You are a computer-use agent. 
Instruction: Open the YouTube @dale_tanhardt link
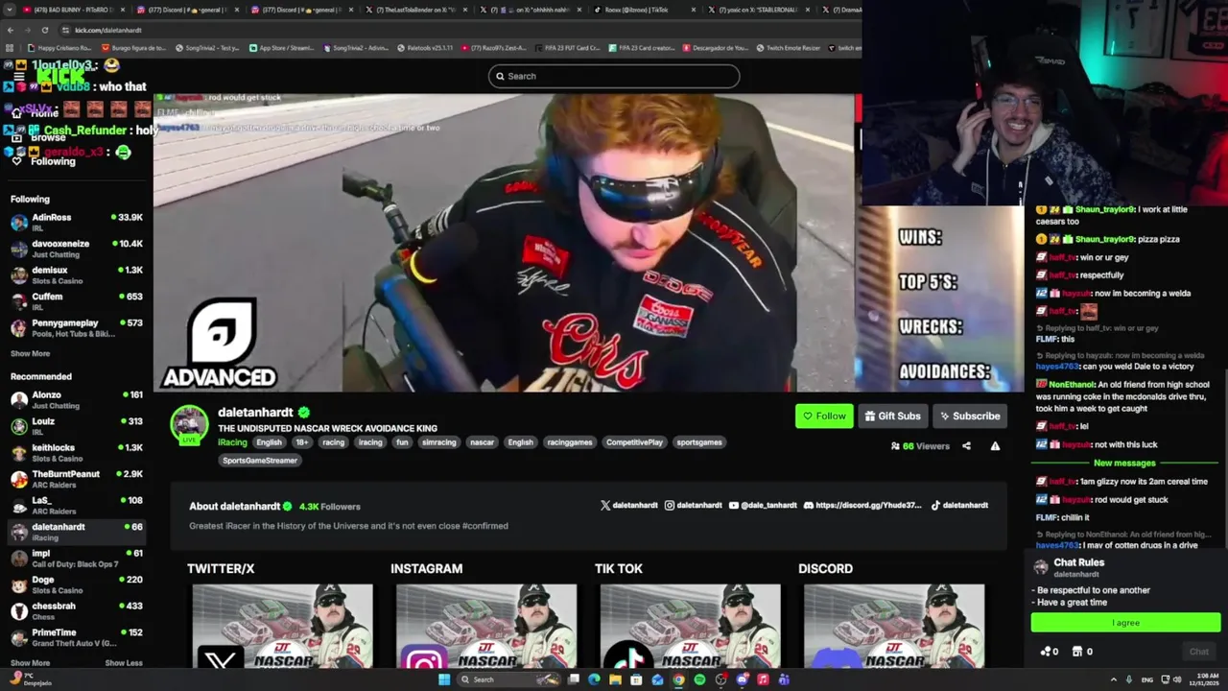(x=763, y=506)
